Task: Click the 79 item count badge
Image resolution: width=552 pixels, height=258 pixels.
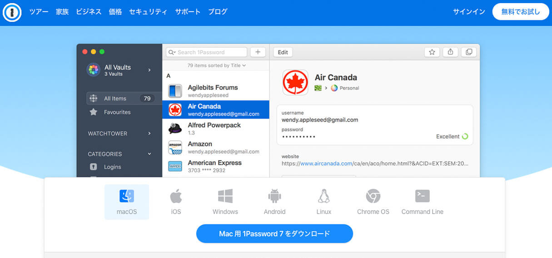Action: tap(147, 98)
